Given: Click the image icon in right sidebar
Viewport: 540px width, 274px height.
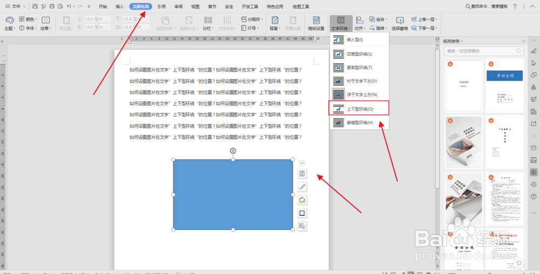Looking at the screenshot, I should [x=534, y=160].
